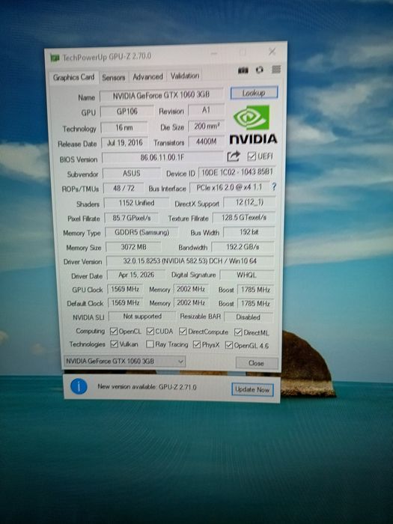Click the Transistors value 4400M
Screen dimensions: 393x524
(x=207, y=141)
